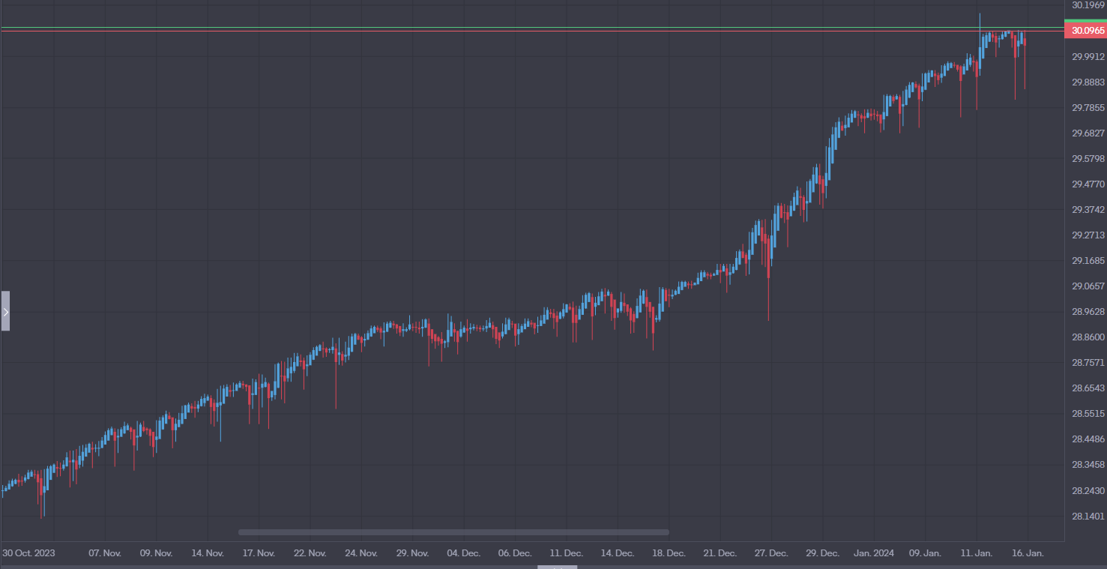This screenshot has height=569, width=1107.
Task: Click the last red candle on the chart
Action: 1025,42
